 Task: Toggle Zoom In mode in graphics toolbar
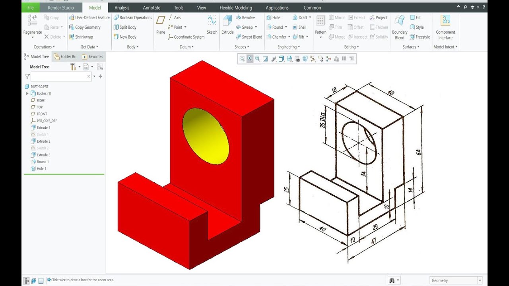click(250, 59)
